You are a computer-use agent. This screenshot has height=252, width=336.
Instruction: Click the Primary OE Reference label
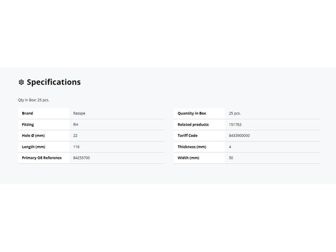tap(42, 158)
